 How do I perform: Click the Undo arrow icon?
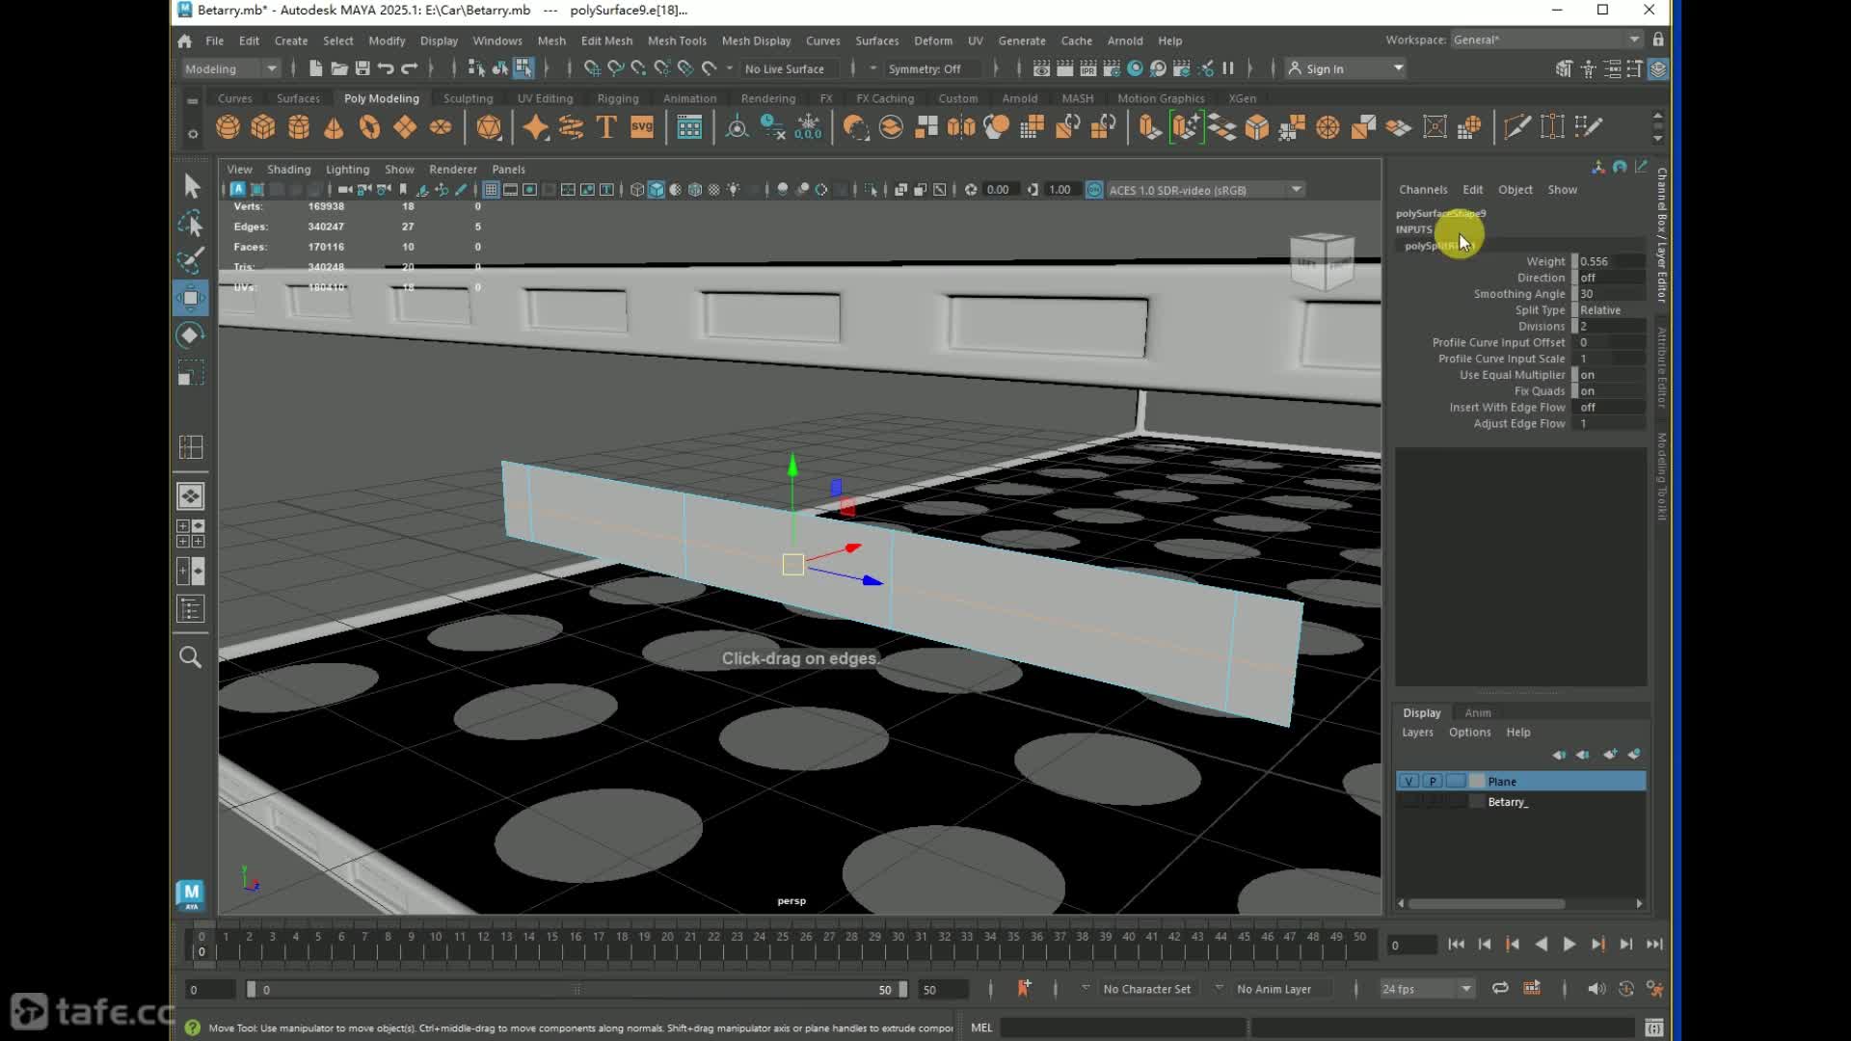386,68
